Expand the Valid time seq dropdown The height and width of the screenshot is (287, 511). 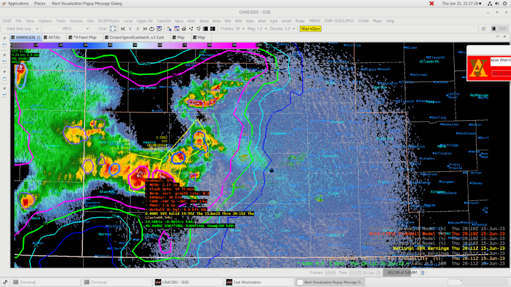(x=23, y=28)
